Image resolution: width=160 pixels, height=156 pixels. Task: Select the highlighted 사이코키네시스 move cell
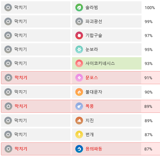[x=107, y=63]
